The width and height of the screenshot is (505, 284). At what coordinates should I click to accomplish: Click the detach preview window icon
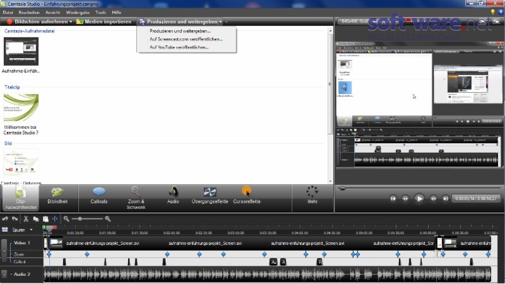pos(496,21)
